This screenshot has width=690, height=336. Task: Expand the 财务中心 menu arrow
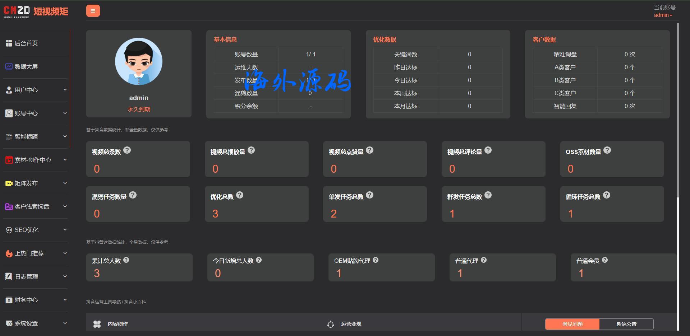[65, 300]
